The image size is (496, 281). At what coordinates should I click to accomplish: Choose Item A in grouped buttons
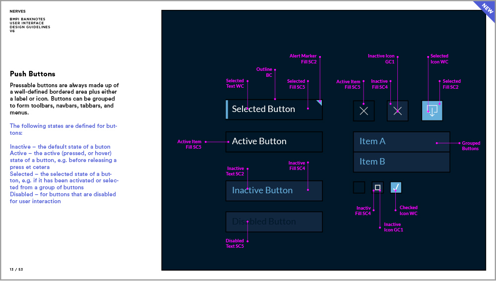(x=401, y=141)
